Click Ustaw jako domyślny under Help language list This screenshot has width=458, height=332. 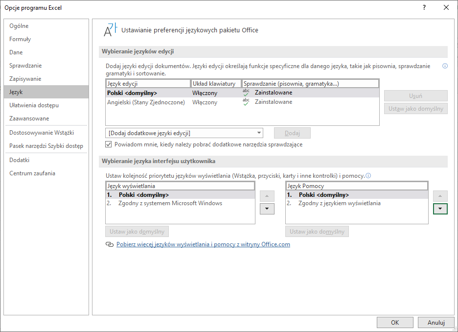tap(317, 232)
